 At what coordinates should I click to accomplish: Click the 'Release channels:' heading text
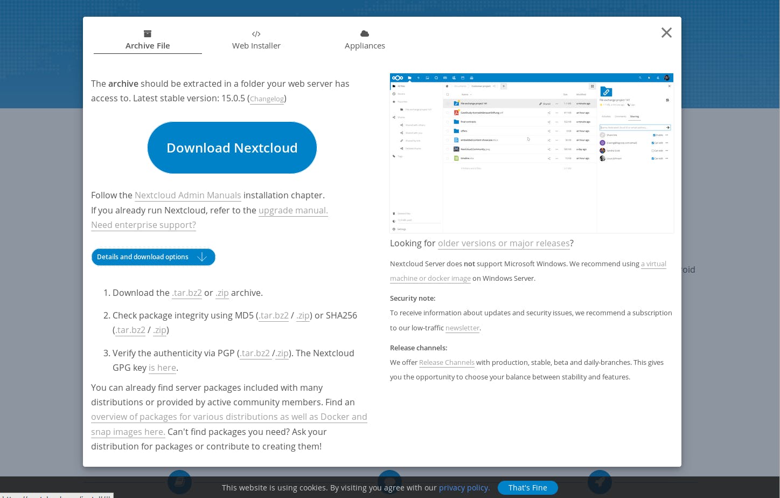[x=419, y=348]
